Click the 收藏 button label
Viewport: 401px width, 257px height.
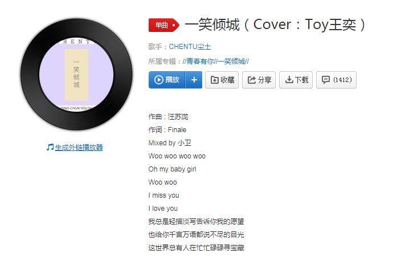click(x=227, y=80)
